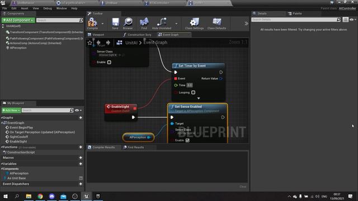Viewport: 358px width, 201px height.
Task: Open Compile options dropdown arrow
Action: click(102, 23)
